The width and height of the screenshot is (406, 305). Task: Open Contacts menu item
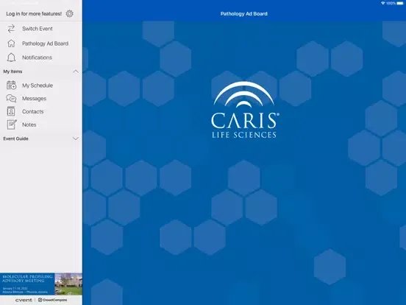(41, 111)
